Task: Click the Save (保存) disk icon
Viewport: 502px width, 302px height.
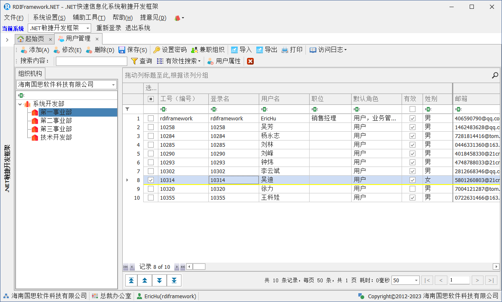Action: 122,50
